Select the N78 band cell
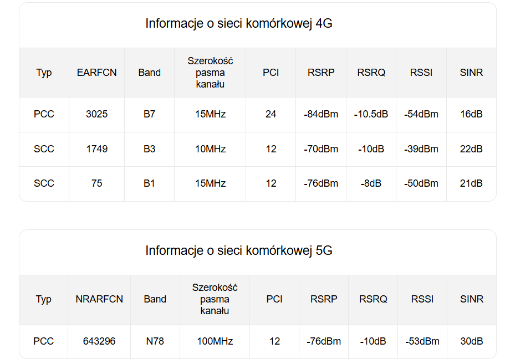Viewport: 505px width, 364px height. click(x=155, y=341)
